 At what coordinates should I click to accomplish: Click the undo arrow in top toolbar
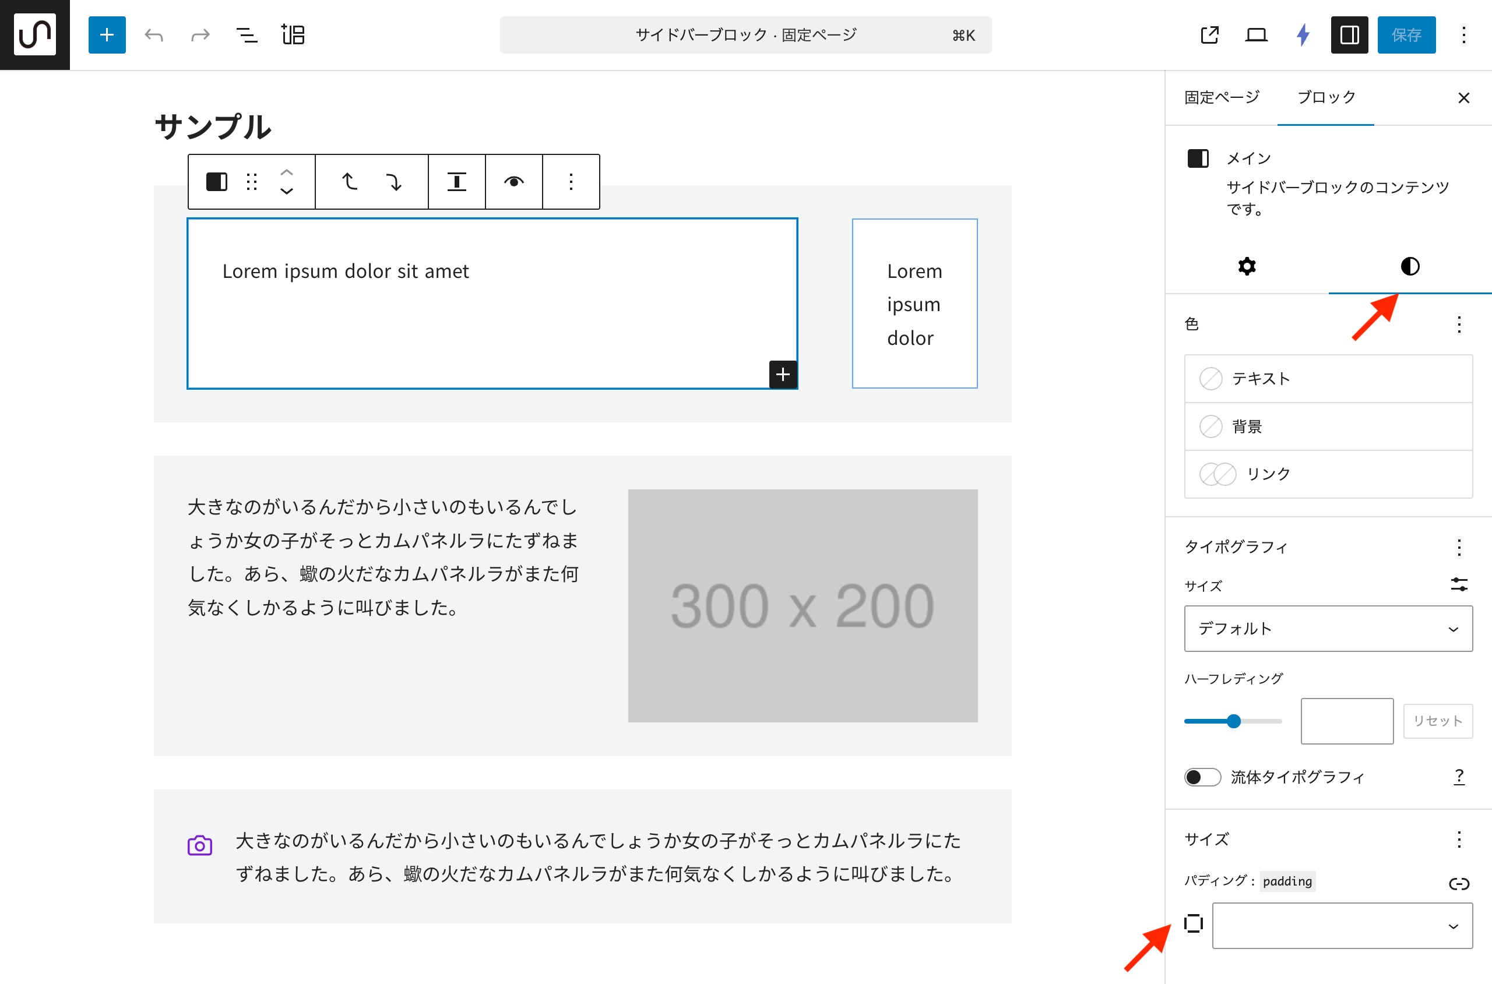pyautogui.click(x=154, y=34)
